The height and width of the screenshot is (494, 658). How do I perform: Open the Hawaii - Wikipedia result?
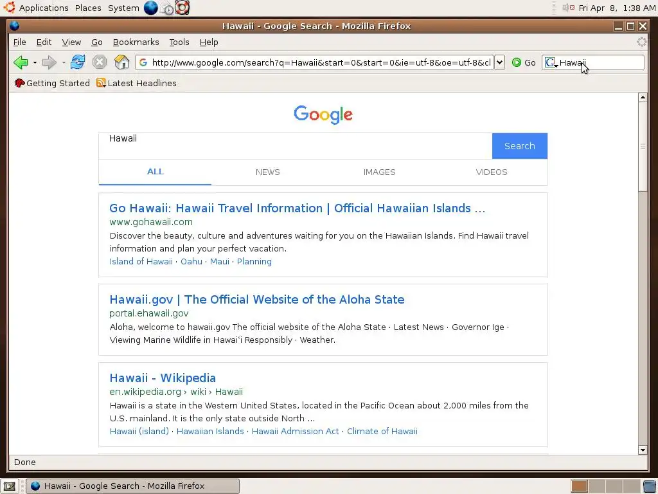click(163, 378)
